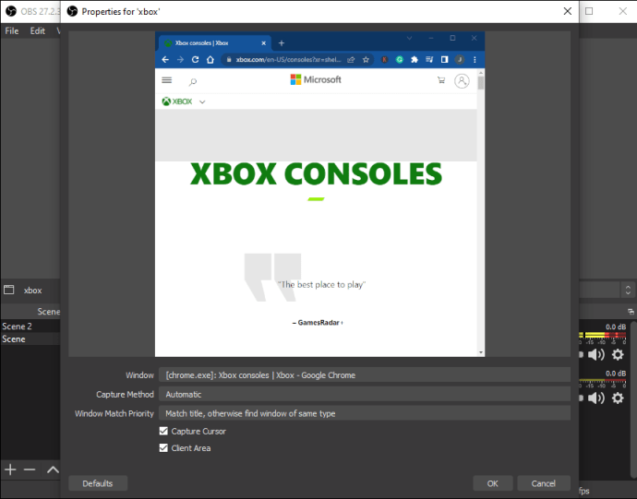637x499 pixels.
Task: Open the hamburger menu on Microsoft page
Action: pyautogui.click(x=167, y=80)
